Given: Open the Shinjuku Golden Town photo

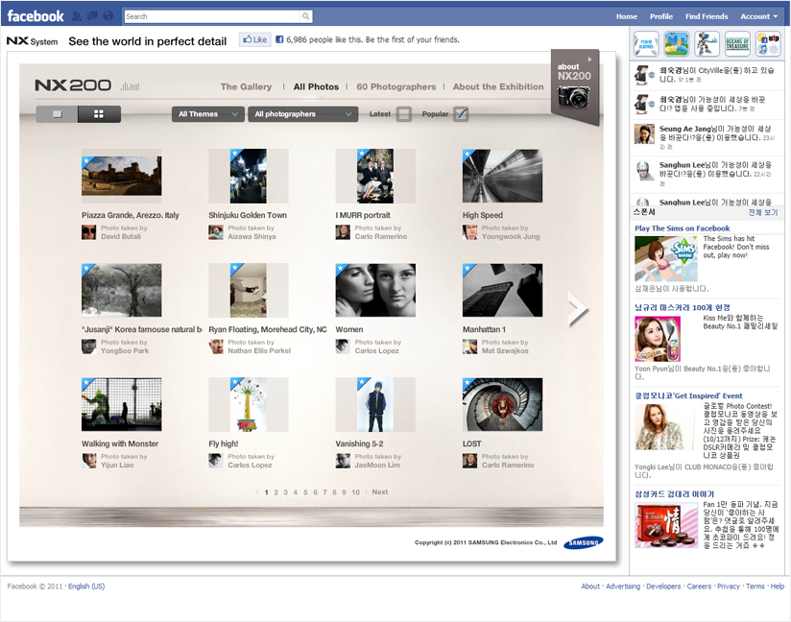Looking at the screenshot, I should [249, 176].
